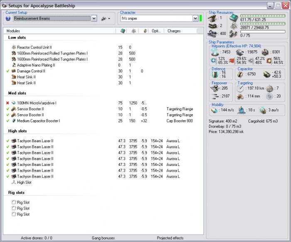Viewport: 291px width, 242px height.
Task: Open the Character selection dropdown
Action: tap(195, 19)
